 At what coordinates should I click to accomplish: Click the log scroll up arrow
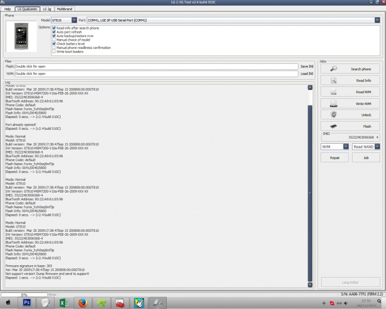(310, 87)
